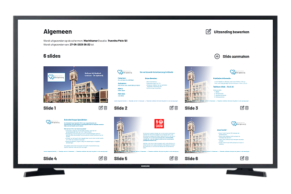
Task: Open the editor via Slide 2's pencil icon
Action: click(171, 109)
